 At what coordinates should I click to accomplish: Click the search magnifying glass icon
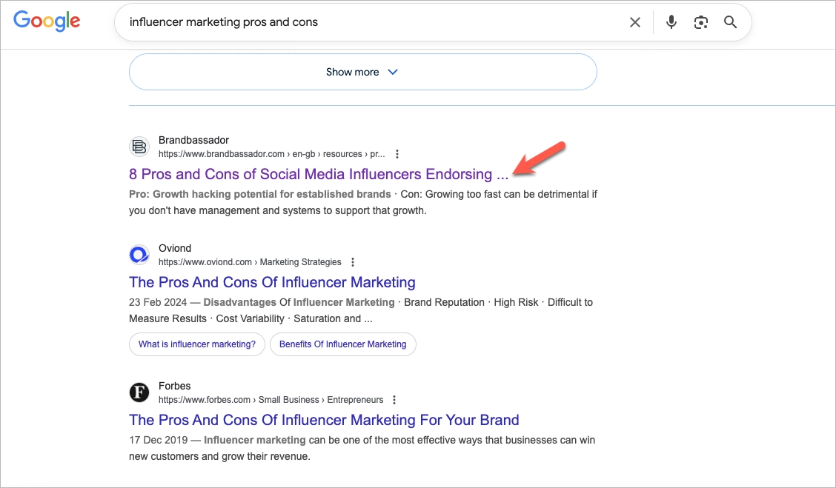click(730, 22)
